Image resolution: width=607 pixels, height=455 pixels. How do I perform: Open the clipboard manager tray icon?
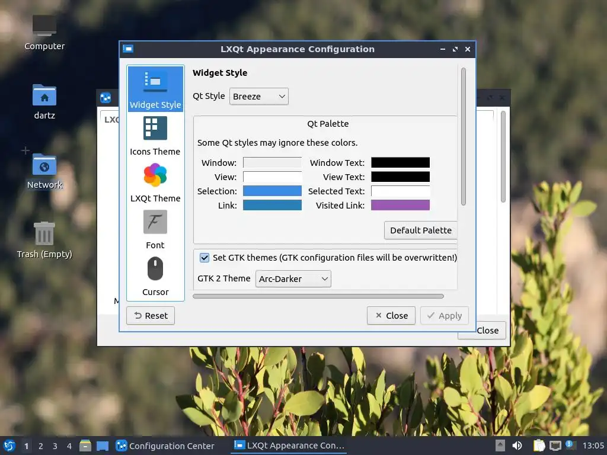tap(539, 446)
